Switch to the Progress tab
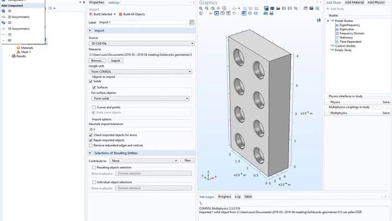The width and height of the screenshot is (392, 221). 225,196
